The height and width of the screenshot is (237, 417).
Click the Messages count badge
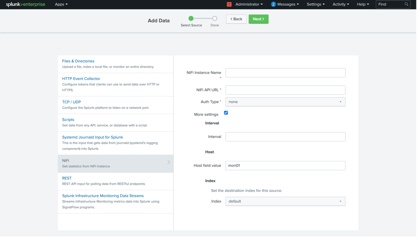(273, 4)
